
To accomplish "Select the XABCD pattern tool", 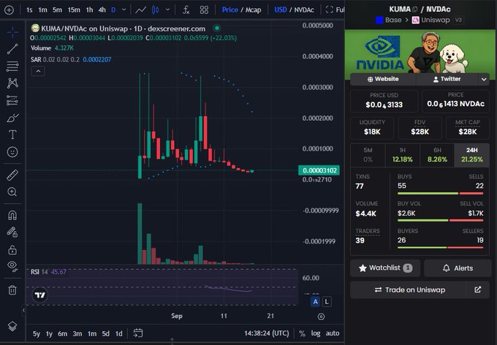I will pos(12,83).
